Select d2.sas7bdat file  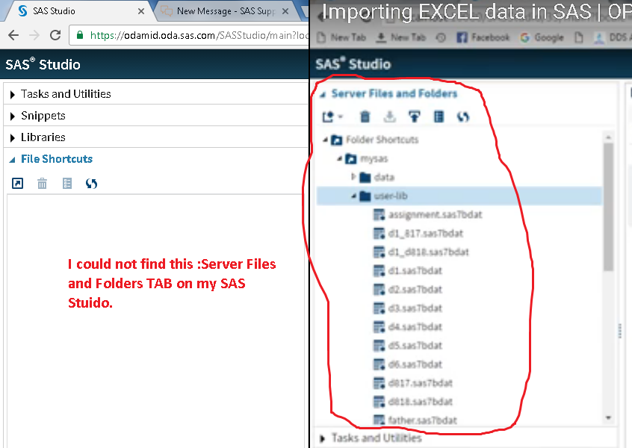point(415,290)
